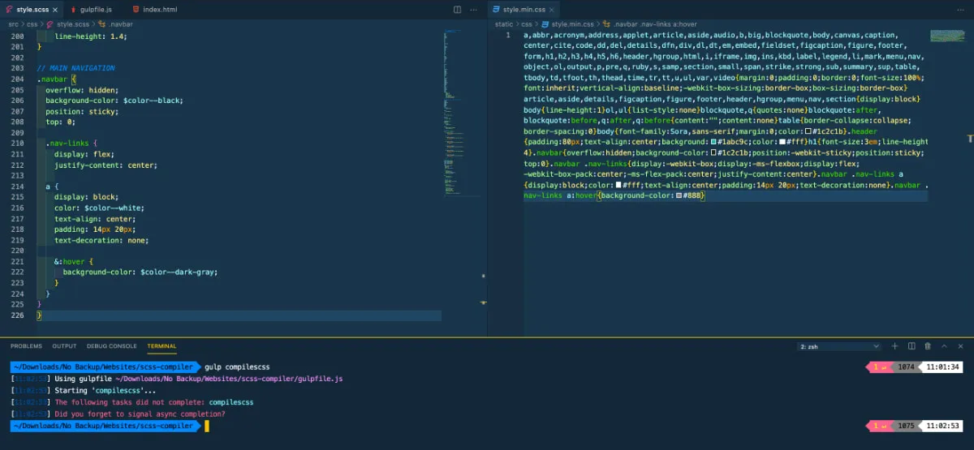Split the left editor group
The height and width of the screenshot is (450, 974).
click(x=459, y=10)
